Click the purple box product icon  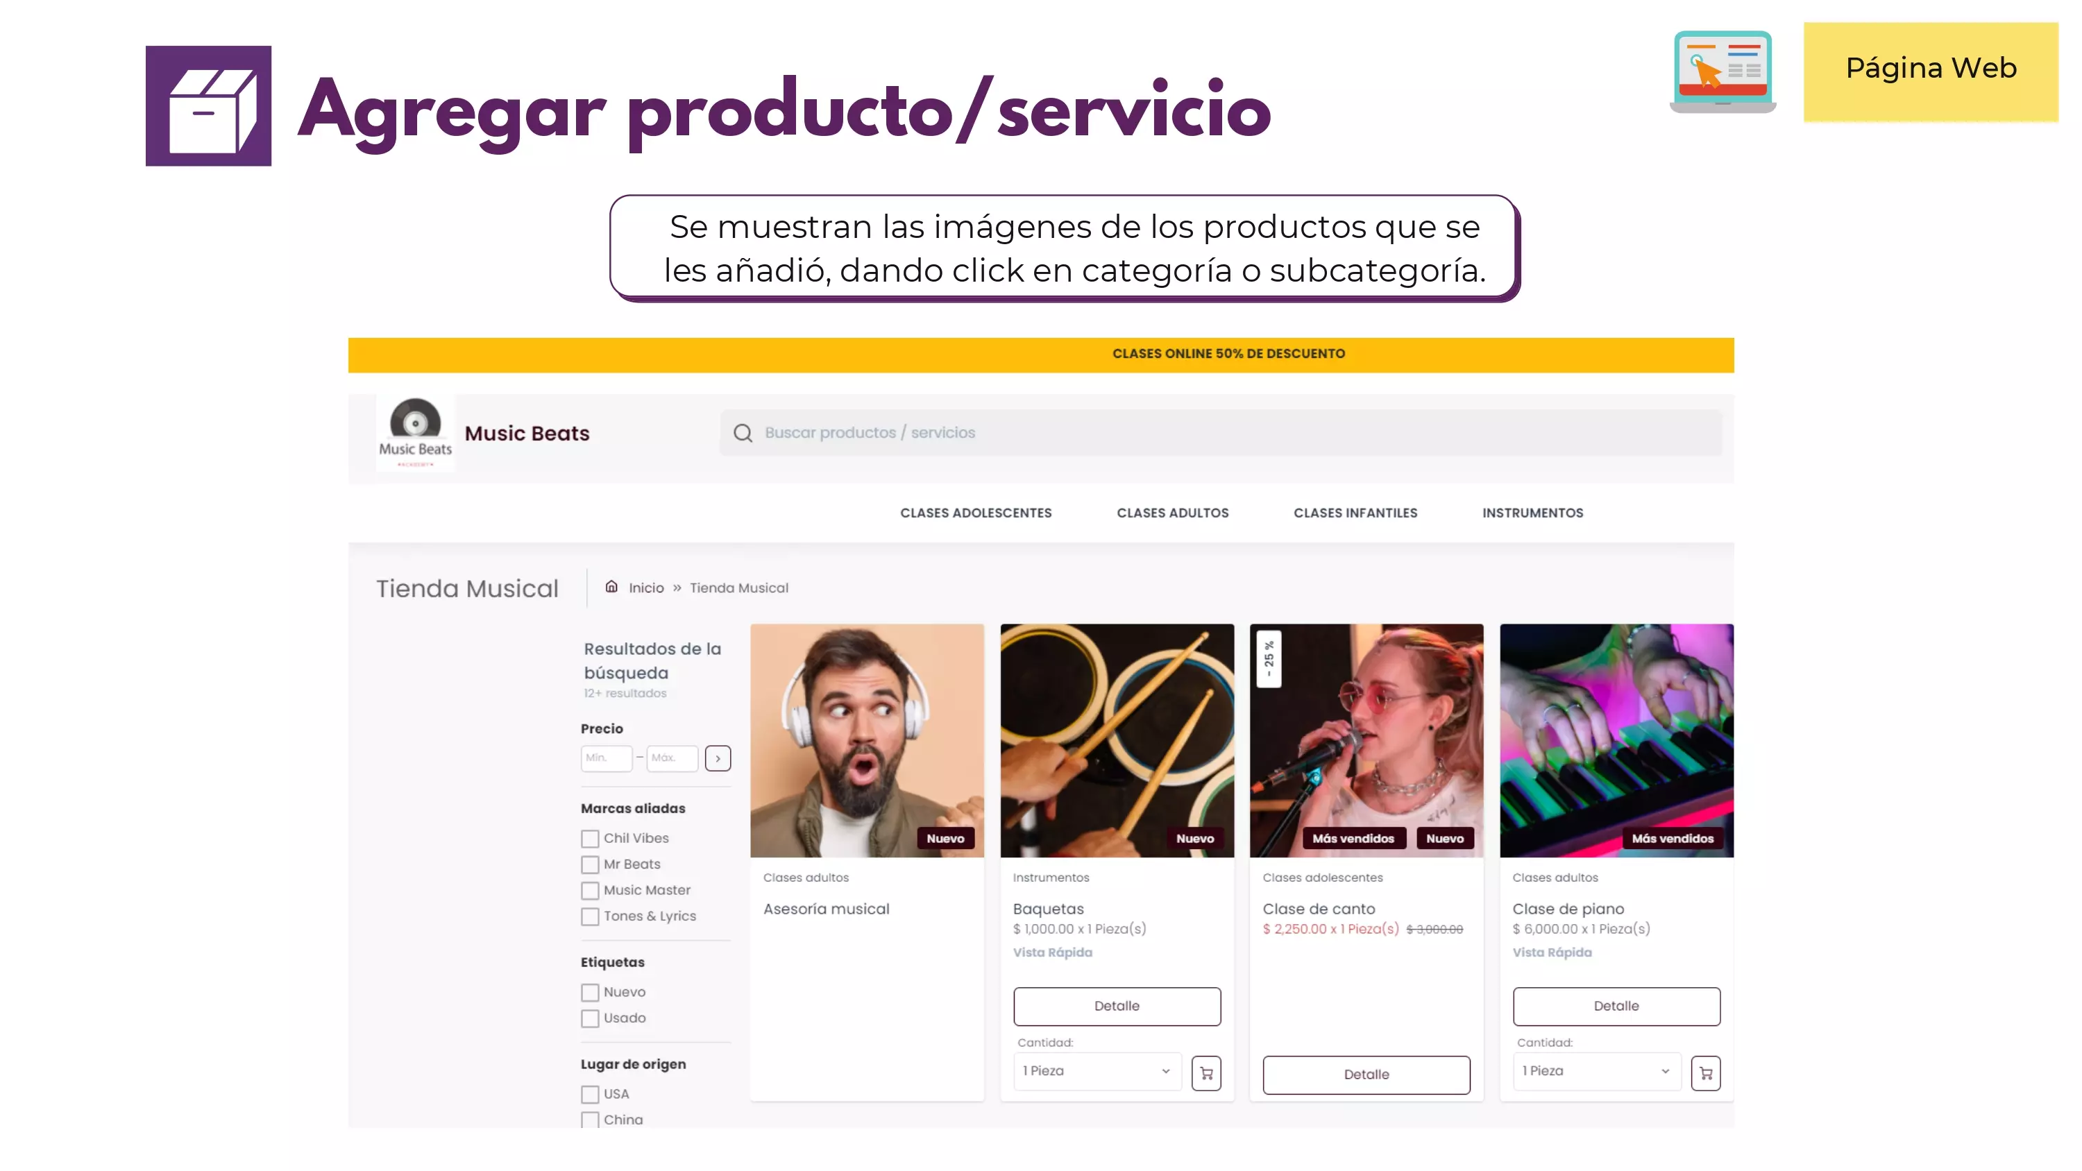(x=208, y=106)
